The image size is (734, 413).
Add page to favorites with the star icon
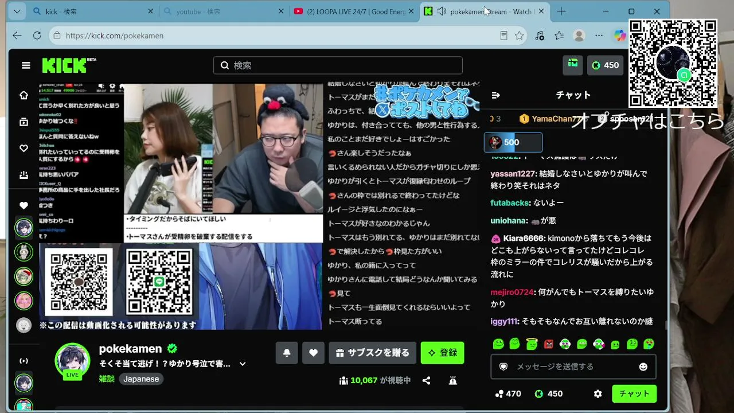[520, 36]
